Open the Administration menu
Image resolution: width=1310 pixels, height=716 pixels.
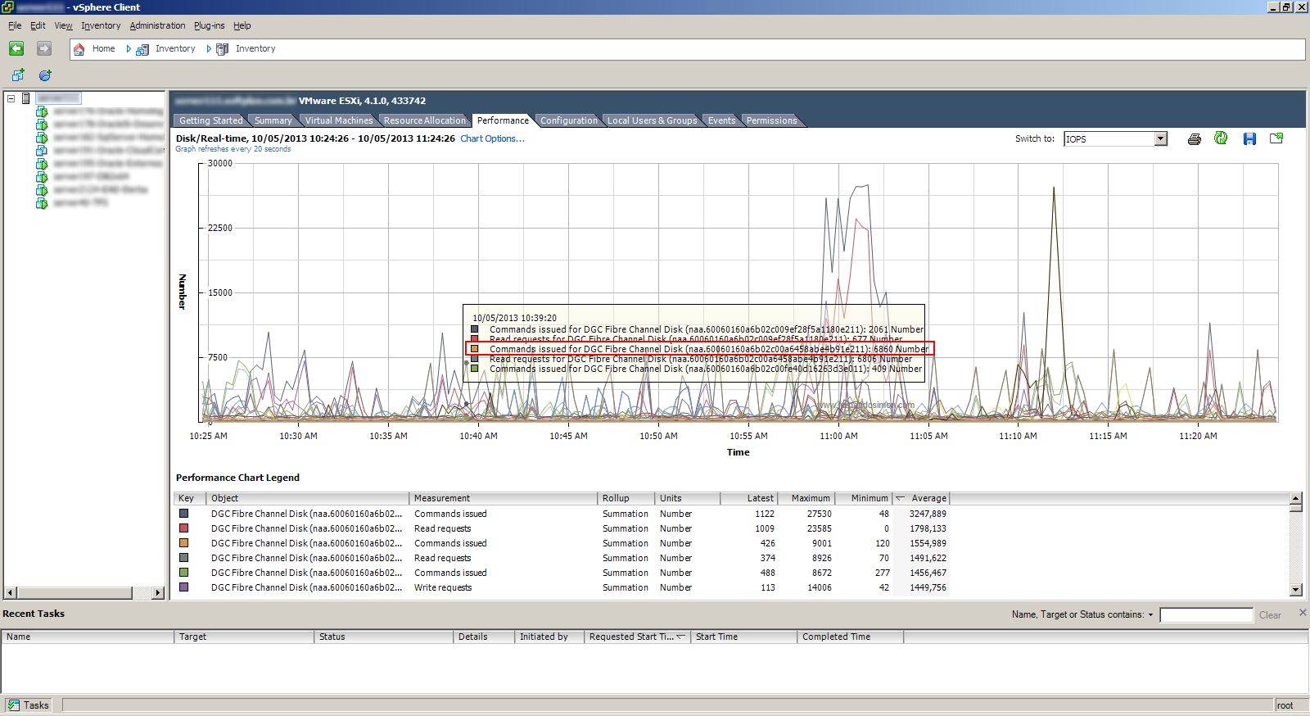(x=157, y=25)
